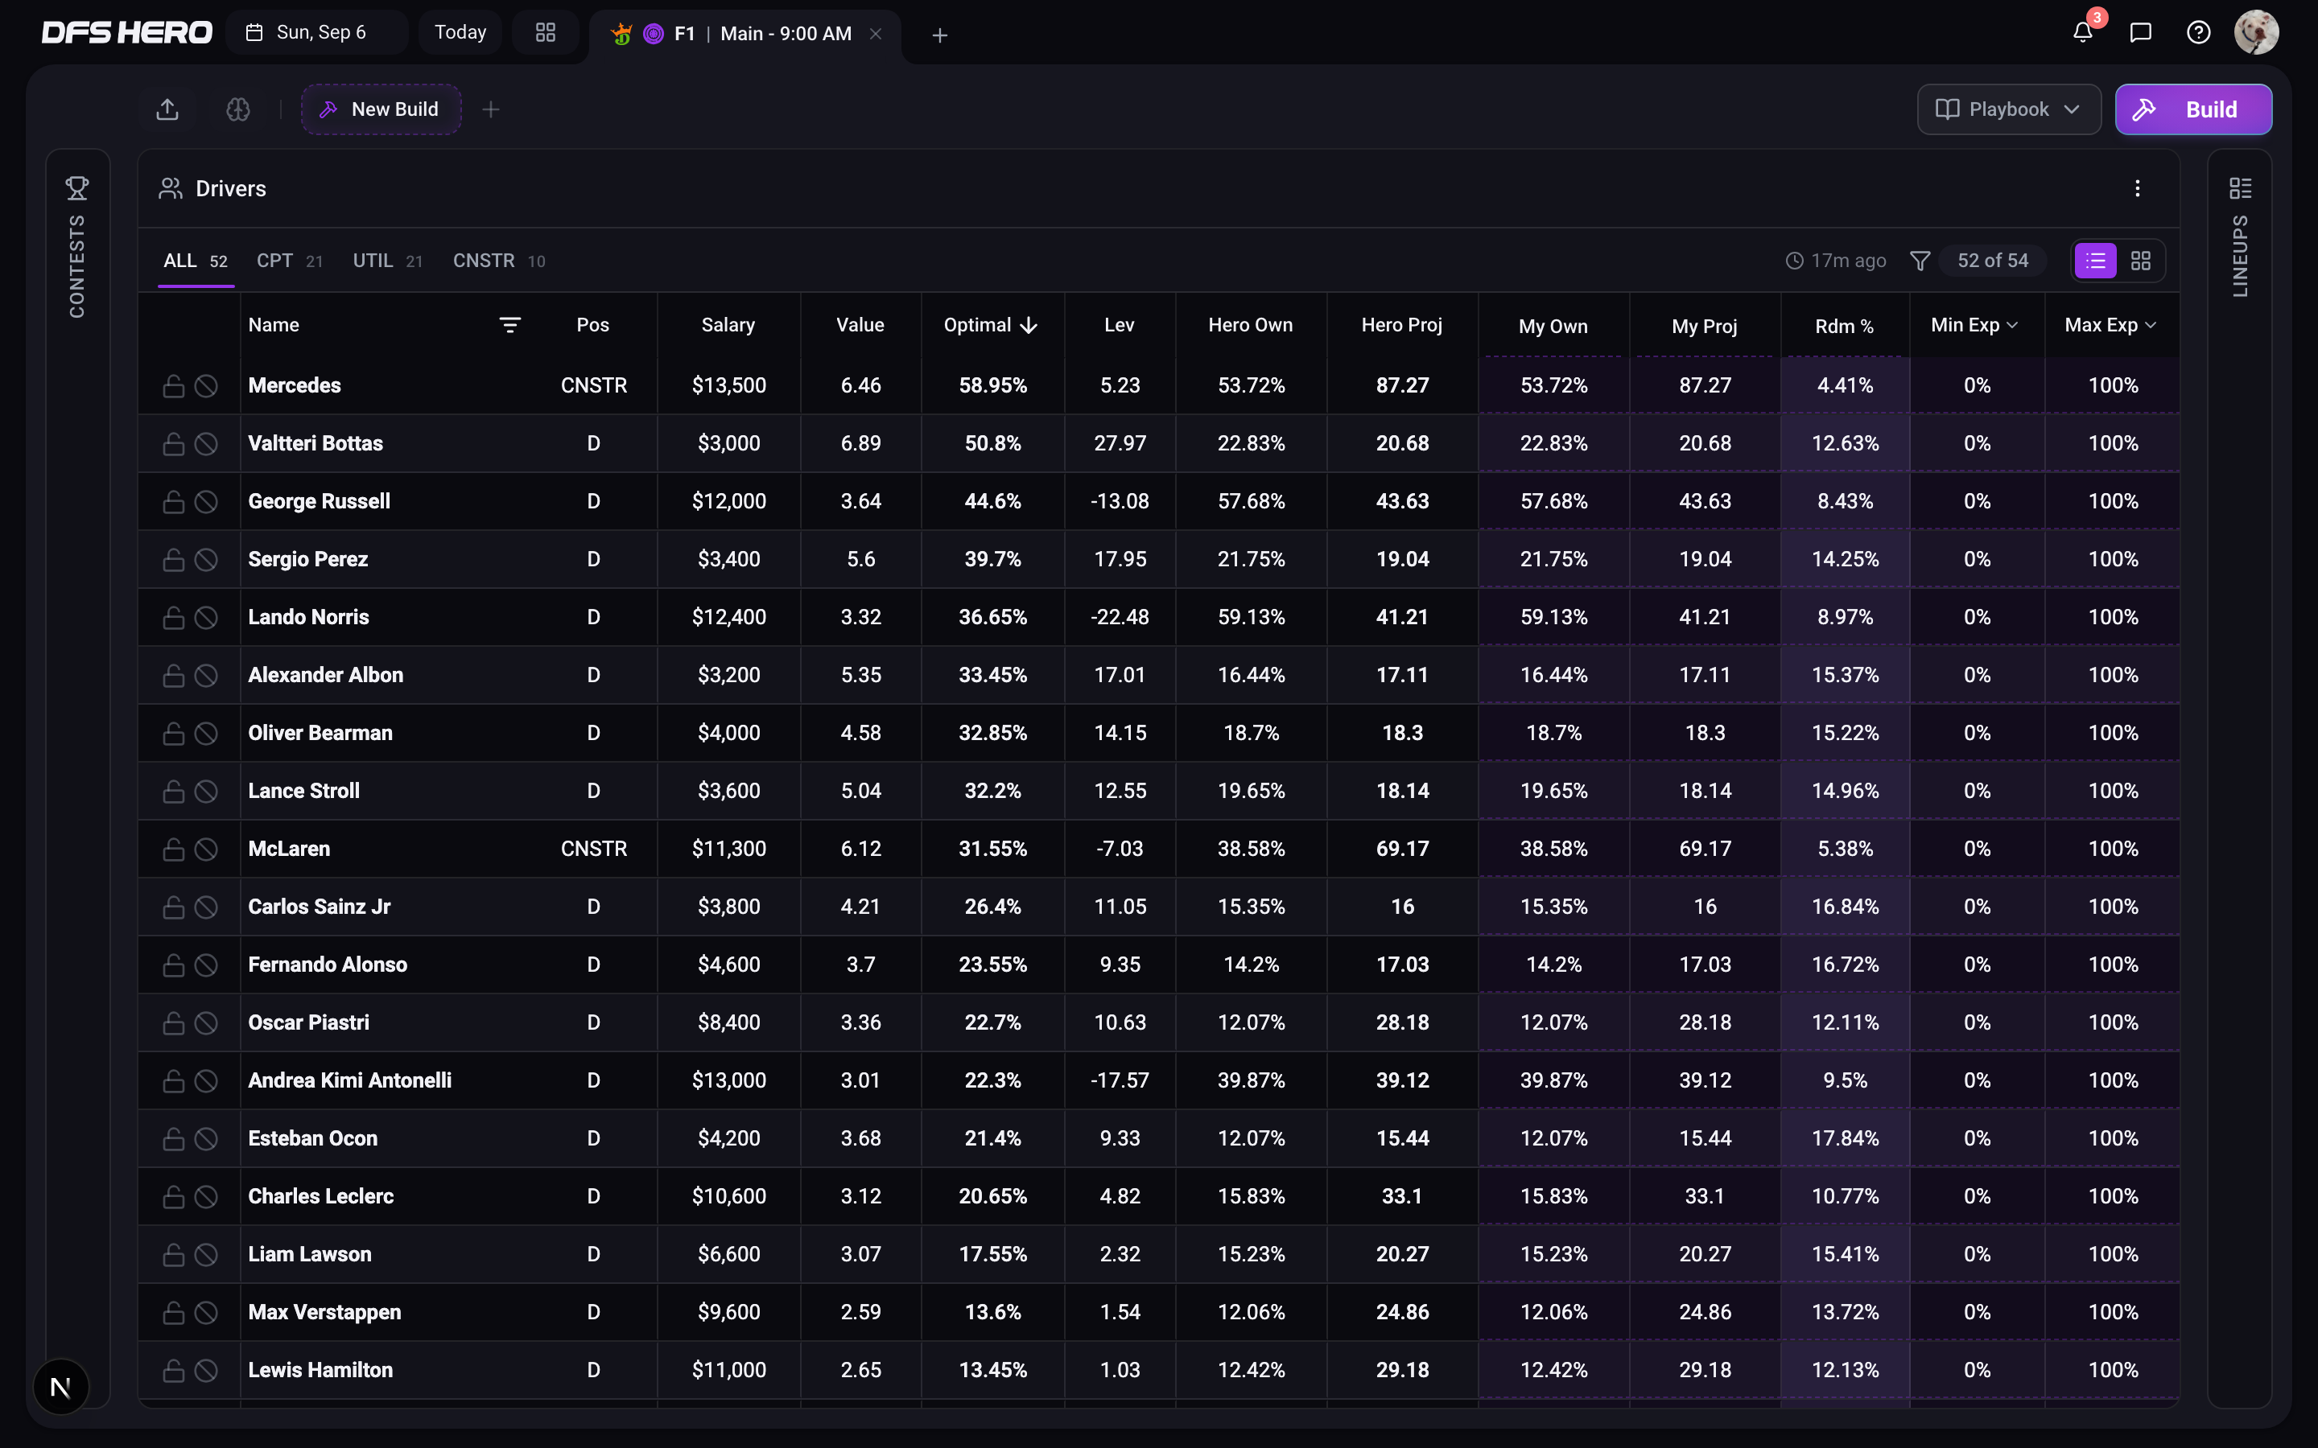Viewport: 2318px width, 1448px height.
Task: Add a new build with plus icon
Action: (x=490, y=109)
